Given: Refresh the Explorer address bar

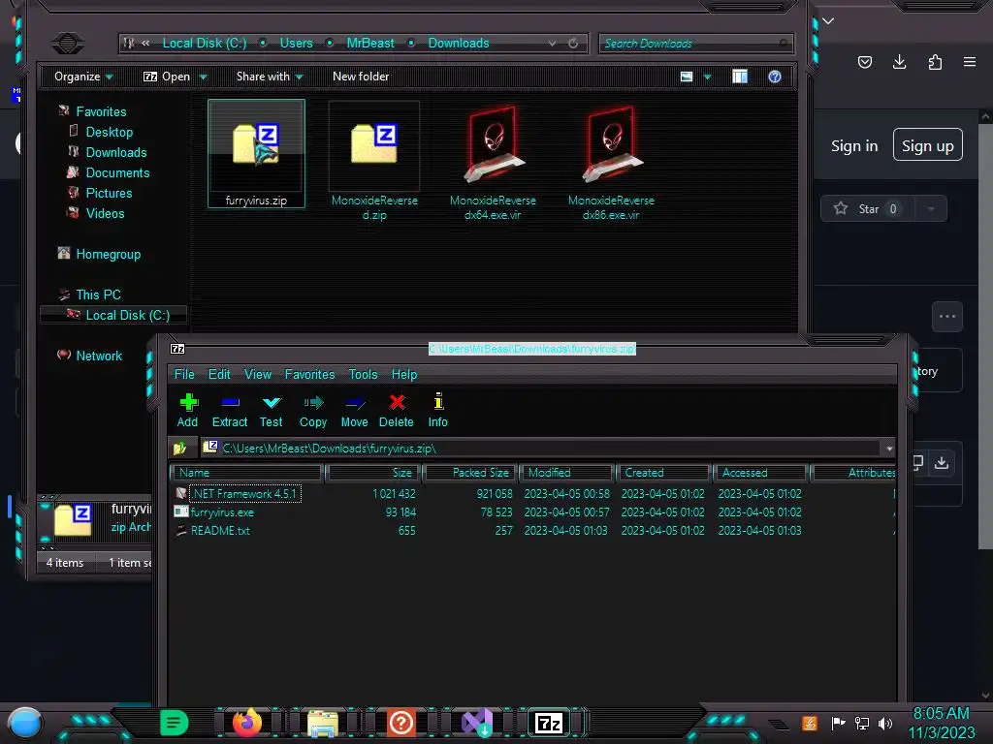Looking at the screenshot, I should (x=573, y=43).
